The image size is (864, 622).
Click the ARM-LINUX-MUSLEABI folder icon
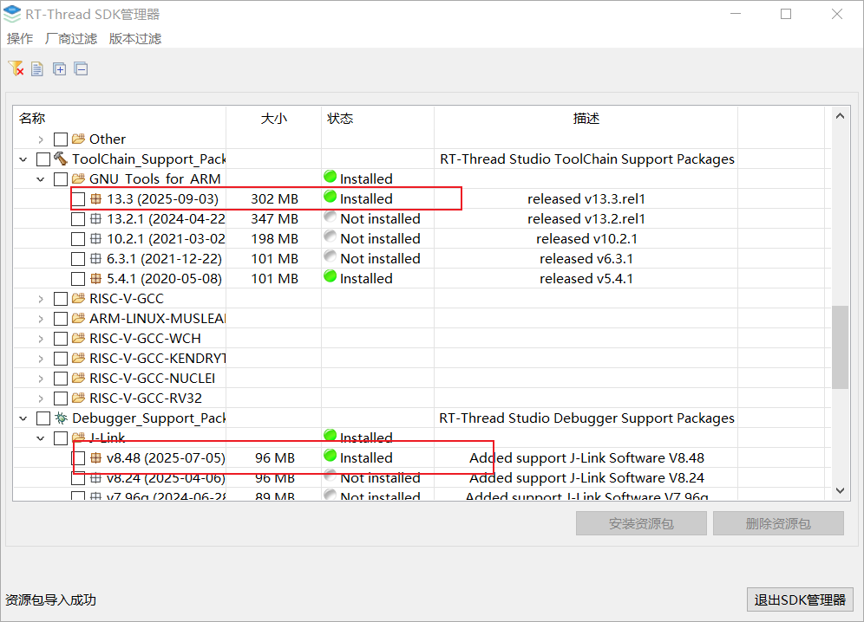[x=78, y=318]
